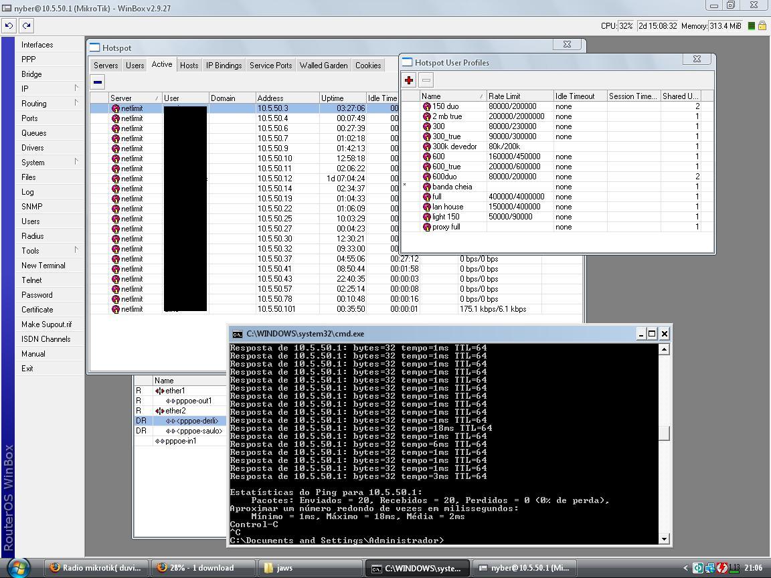Open the Cookies tab
Viewport: 771px width, 578px height.
point(368,66)
